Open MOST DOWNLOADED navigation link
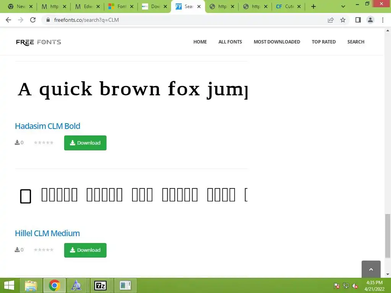Viewport: 391px width, 293px height. pyautogui.click(x=277, y=42)
